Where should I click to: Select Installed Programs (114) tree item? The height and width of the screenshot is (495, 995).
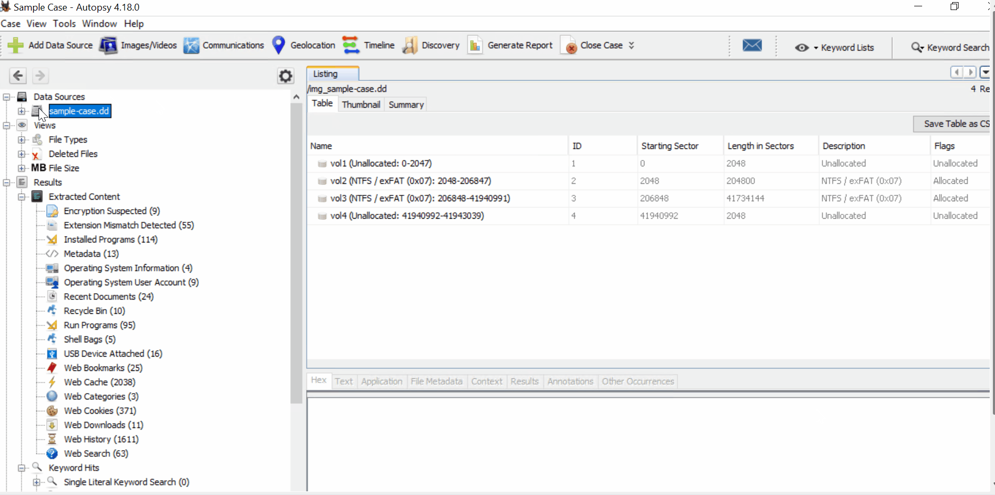point(110,239)
